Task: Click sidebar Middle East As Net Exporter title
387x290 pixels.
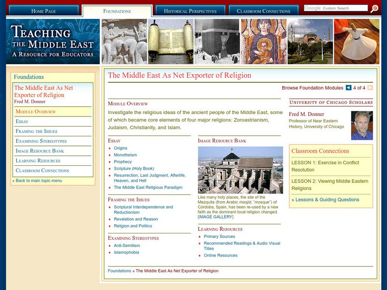Action: 44,91
